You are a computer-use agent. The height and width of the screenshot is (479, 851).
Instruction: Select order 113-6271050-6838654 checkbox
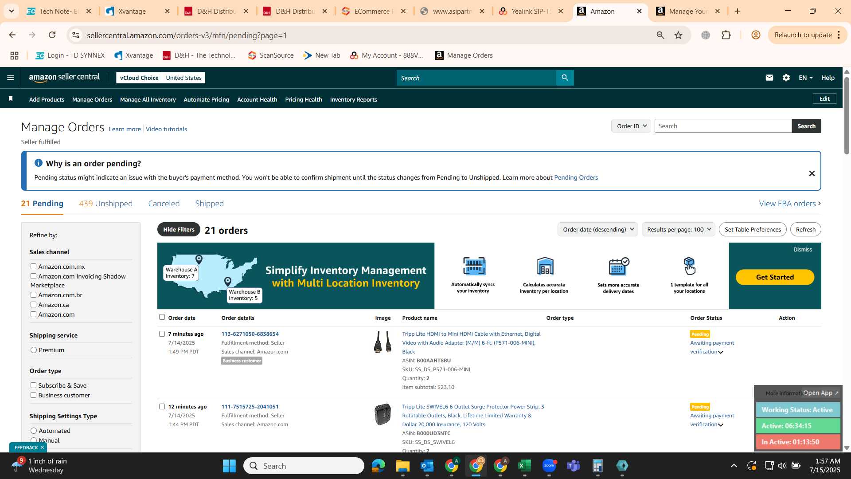162,334
